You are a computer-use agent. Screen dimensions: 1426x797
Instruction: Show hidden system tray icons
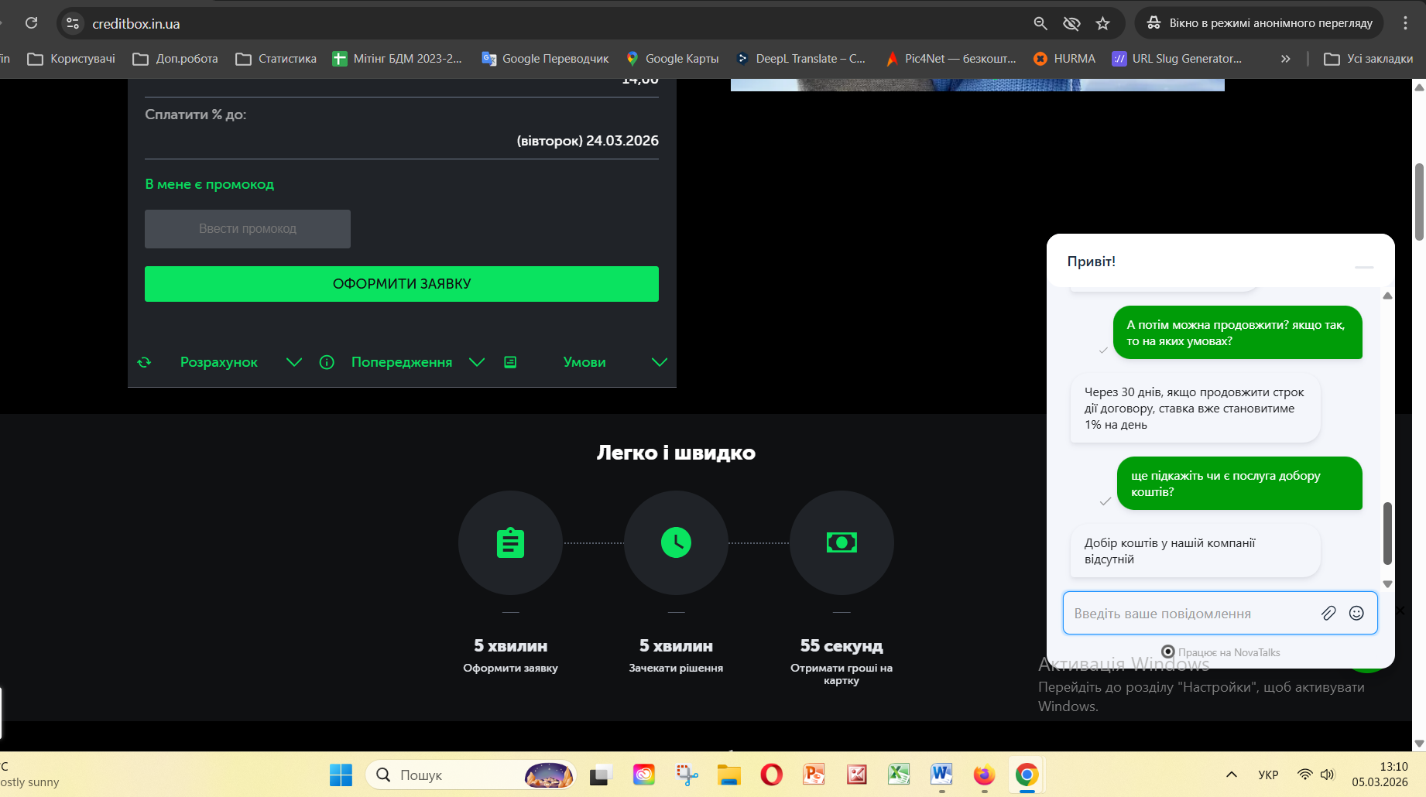pyautogui.click(x=1232, y=775)
